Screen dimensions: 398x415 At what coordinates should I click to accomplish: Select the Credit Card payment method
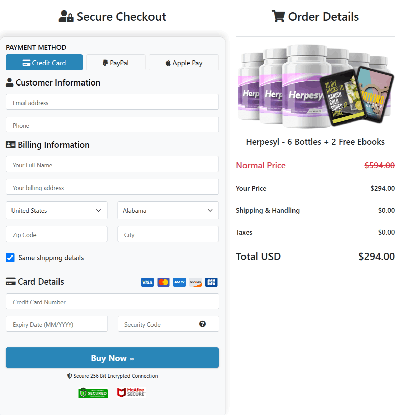point(44,62)
